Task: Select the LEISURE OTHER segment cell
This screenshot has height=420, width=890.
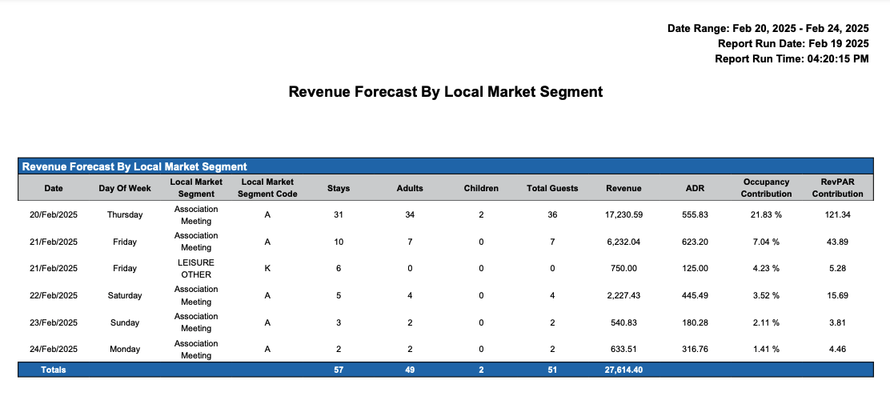Action: [196, 268]
